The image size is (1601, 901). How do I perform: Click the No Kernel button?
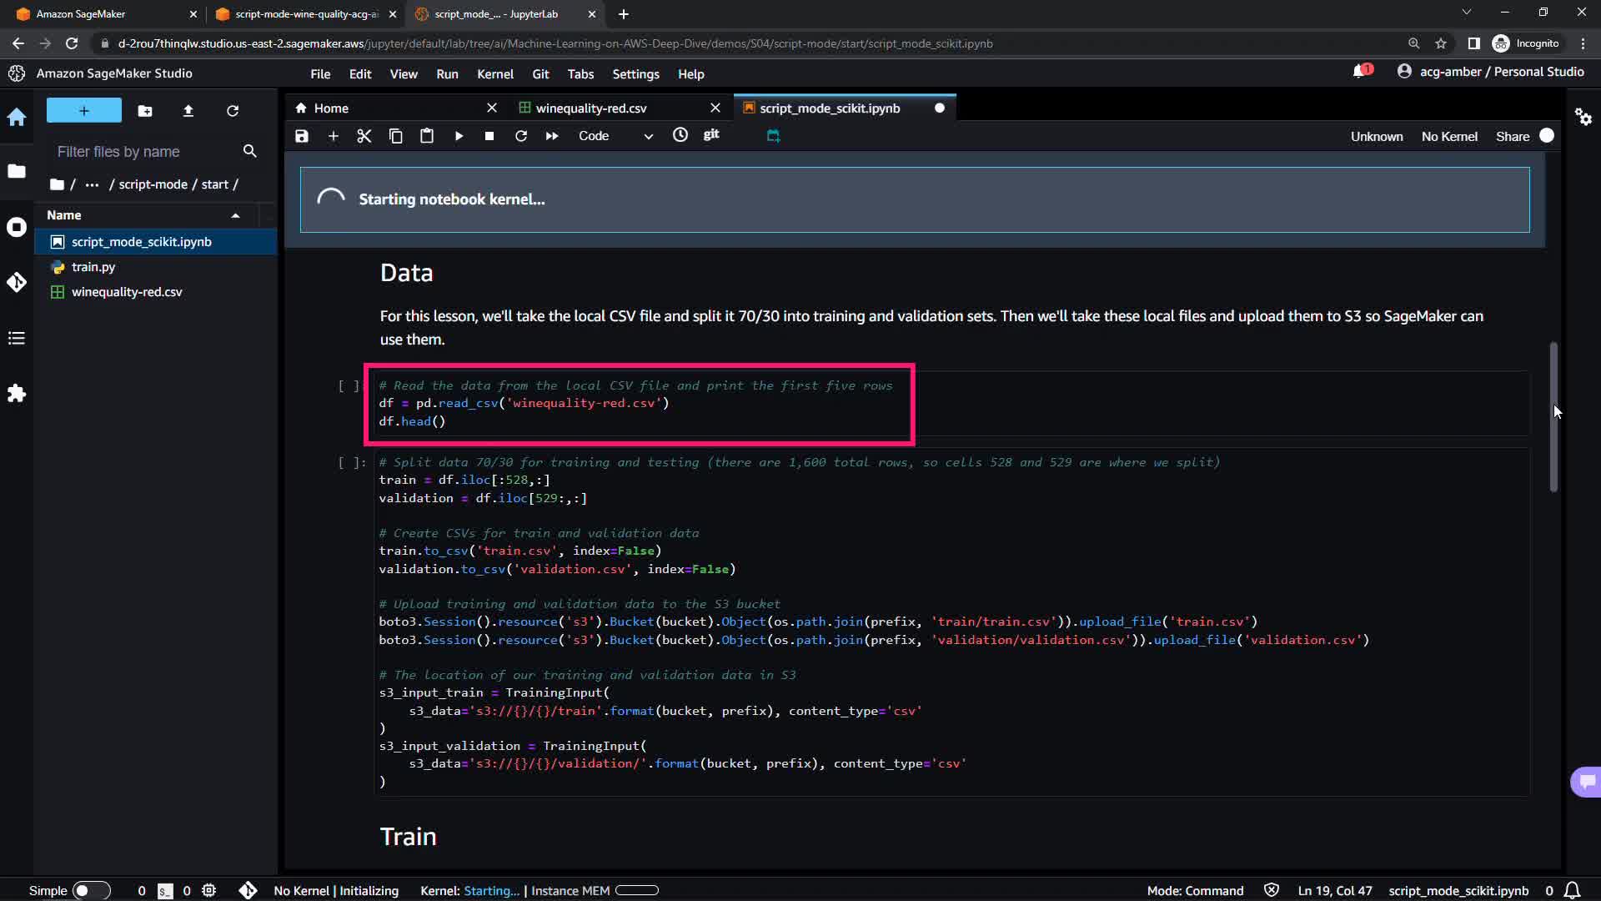1449,136
